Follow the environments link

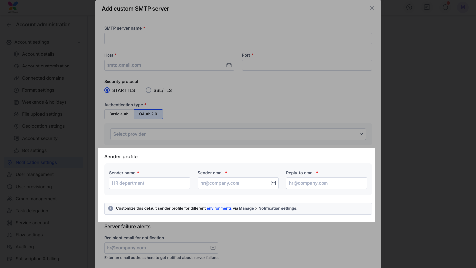click(x=219, y=208)
